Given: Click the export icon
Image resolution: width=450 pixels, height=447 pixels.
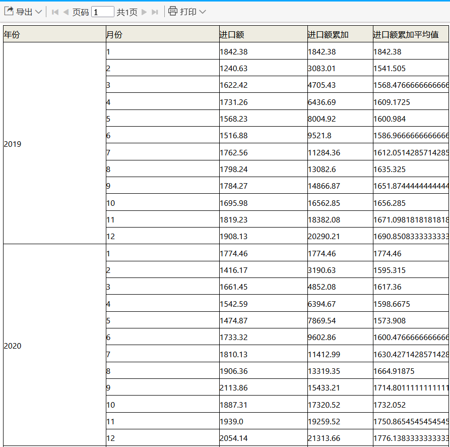Looking at the screenshot, I should pos(9,11).
